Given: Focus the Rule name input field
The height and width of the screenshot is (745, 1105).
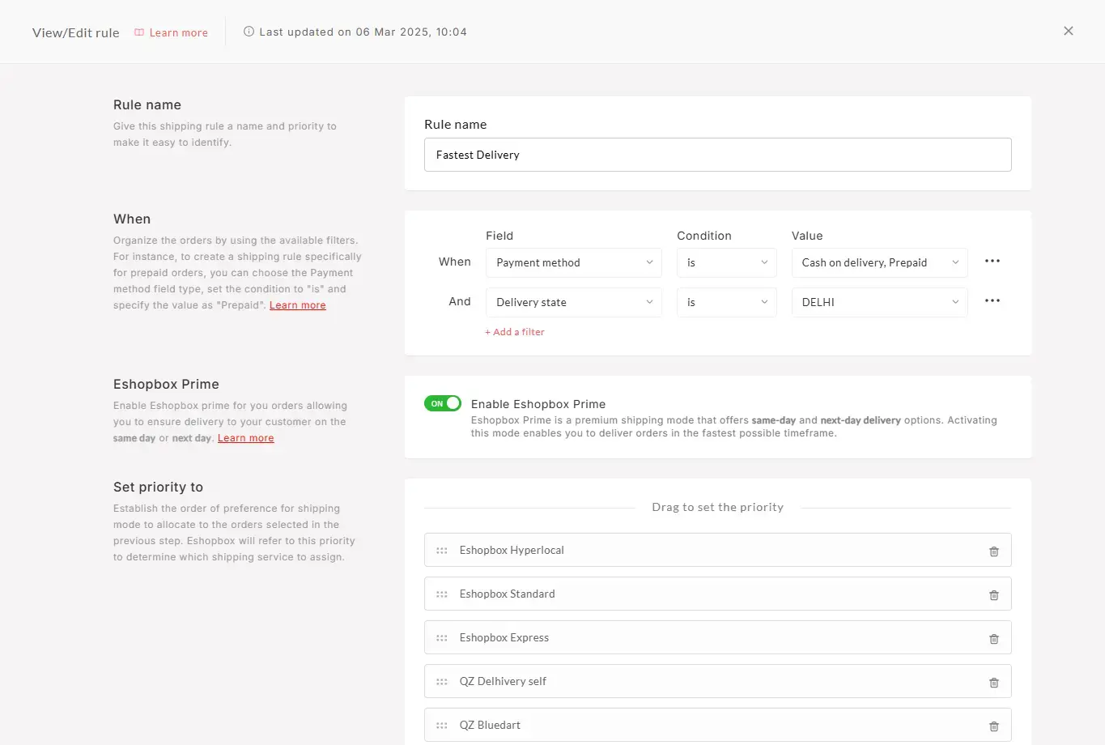Looking at the screenshot, I should point(718,155).
